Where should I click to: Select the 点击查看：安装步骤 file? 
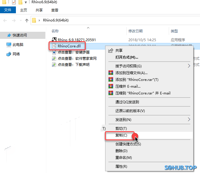pyautogui.click(x=74, y=52)
